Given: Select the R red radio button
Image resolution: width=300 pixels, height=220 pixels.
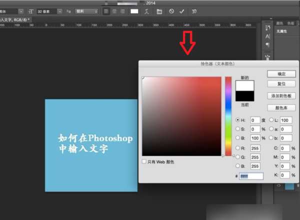Looking at the screenshot, I should [237, 148].
